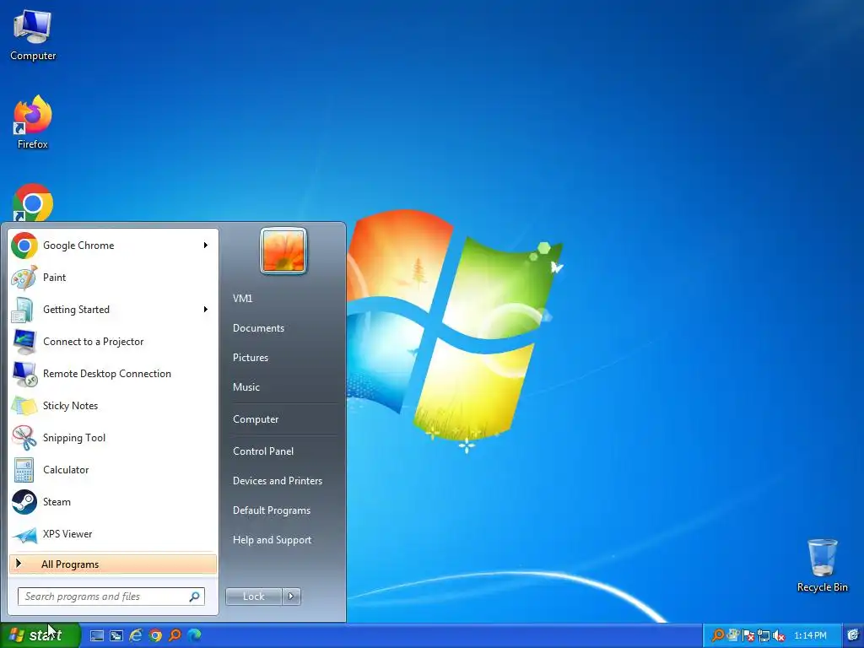Click the Action Center flag tray icon
Image resolution: width=864 pixels, height=648 pixels.
748,636
